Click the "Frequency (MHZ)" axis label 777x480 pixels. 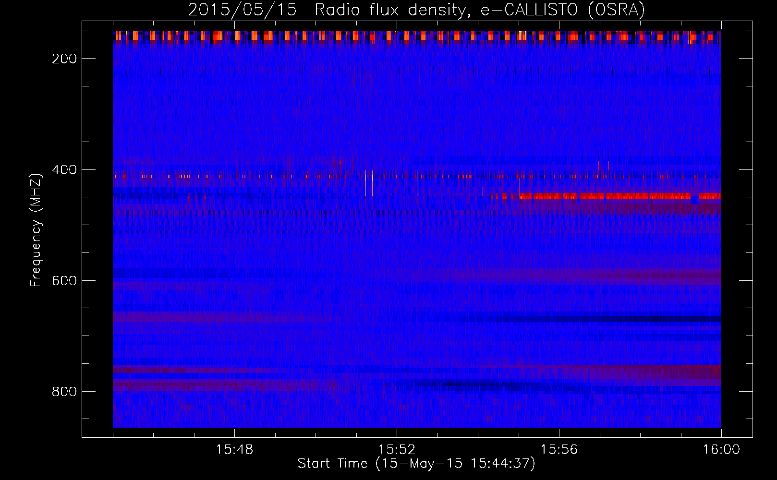[36, 230]
